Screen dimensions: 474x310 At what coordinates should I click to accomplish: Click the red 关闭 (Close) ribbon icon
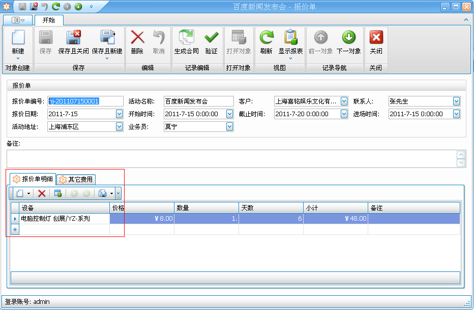[x=376, y=38]
